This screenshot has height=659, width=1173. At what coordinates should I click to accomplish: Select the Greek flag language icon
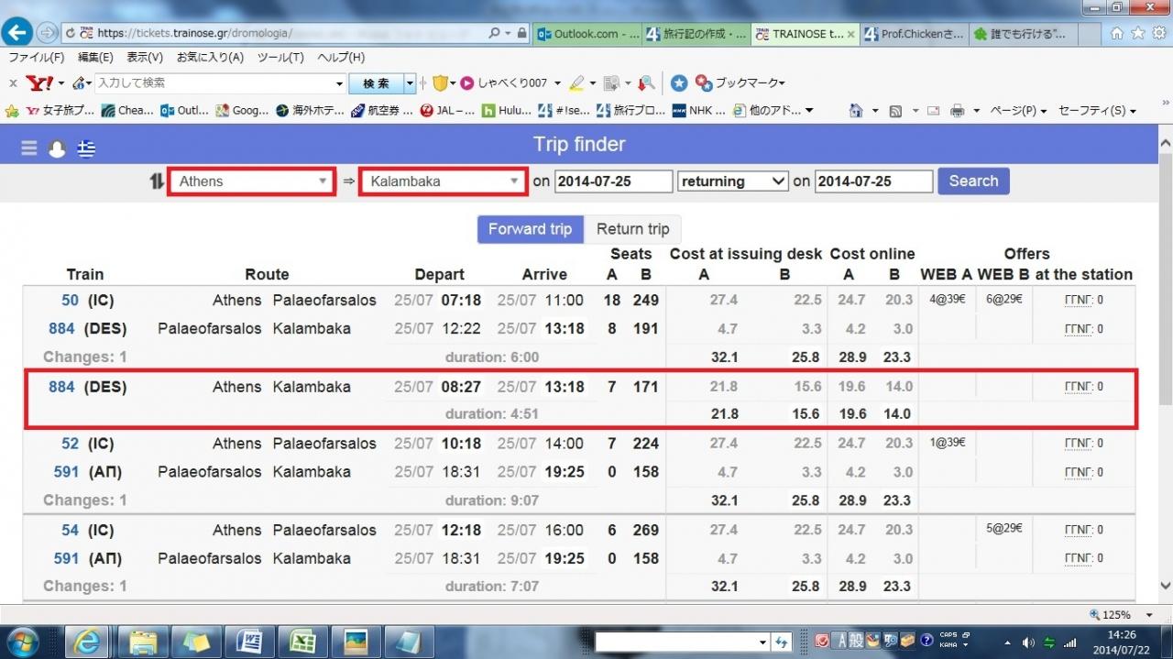86,148
